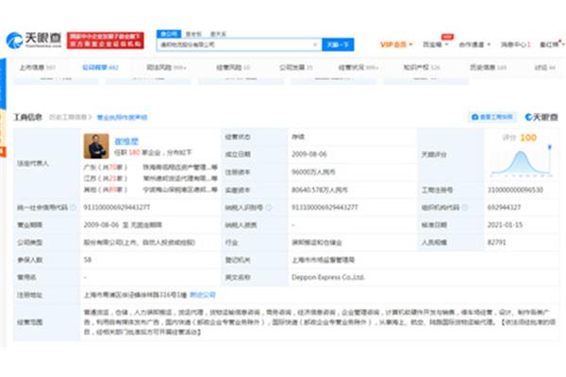566x377 pixels.
Task: Click the score 100 value
Action: pyautogui.click(x=528, y=138)
